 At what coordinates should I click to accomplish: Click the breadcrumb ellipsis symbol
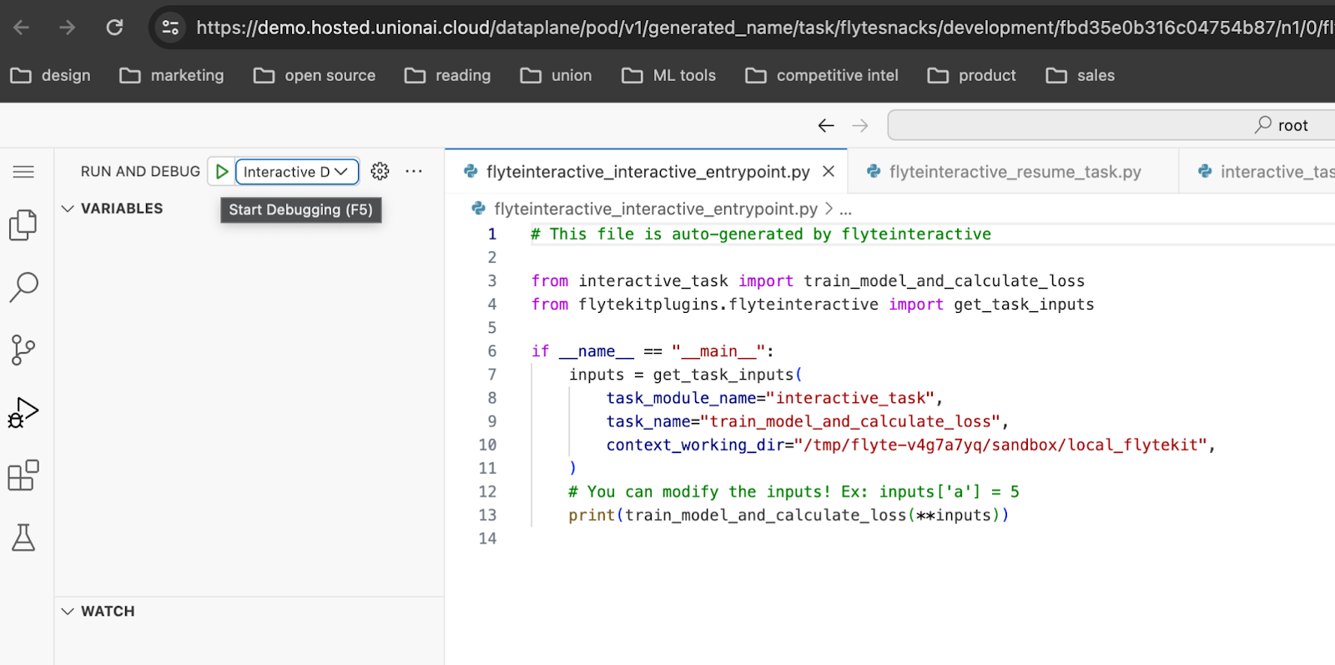point(845,209)
